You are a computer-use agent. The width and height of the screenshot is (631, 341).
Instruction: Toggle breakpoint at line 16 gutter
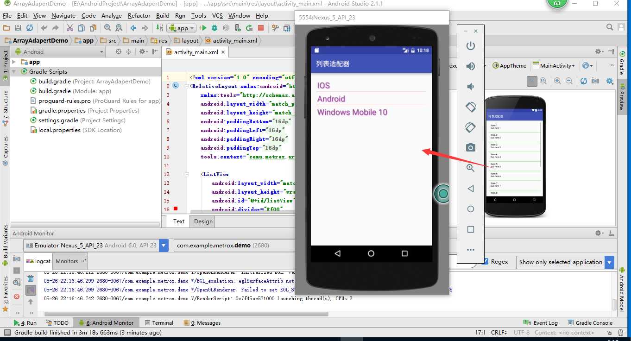[x=176, y=209]
